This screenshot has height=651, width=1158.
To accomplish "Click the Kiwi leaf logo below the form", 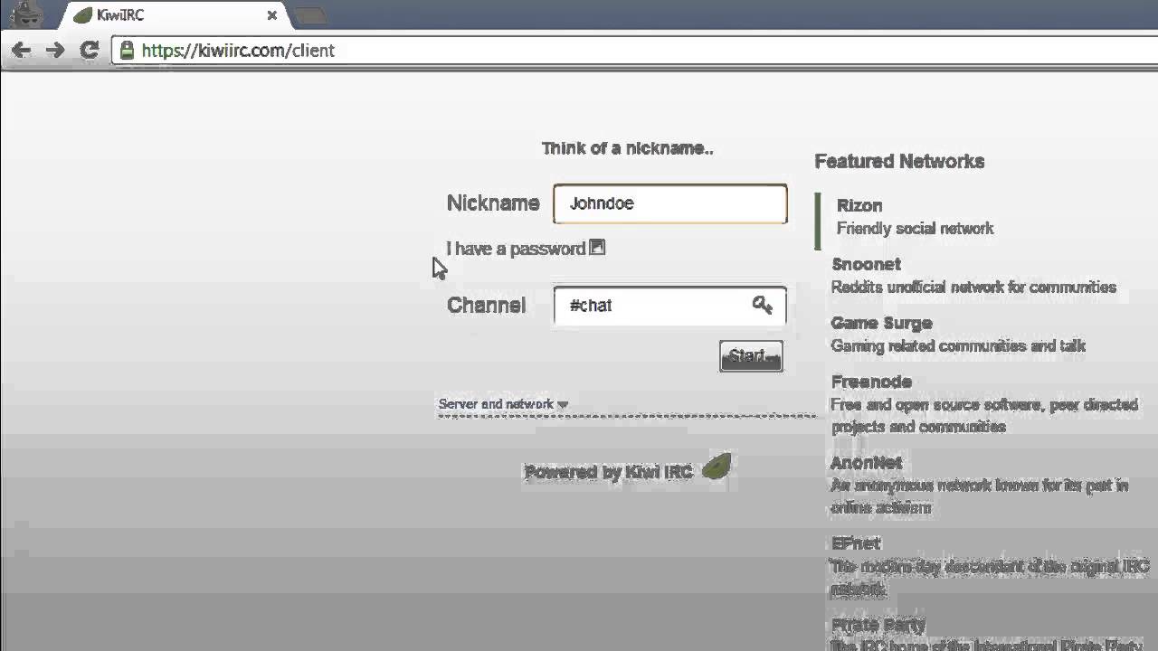I will click(717, 467).
